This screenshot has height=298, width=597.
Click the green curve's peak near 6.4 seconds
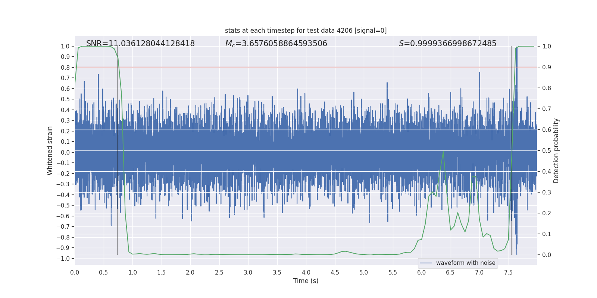[443, 152]
